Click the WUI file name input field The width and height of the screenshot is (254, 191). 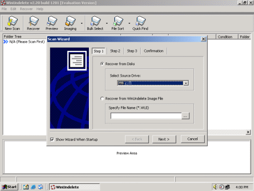[146, 116]
